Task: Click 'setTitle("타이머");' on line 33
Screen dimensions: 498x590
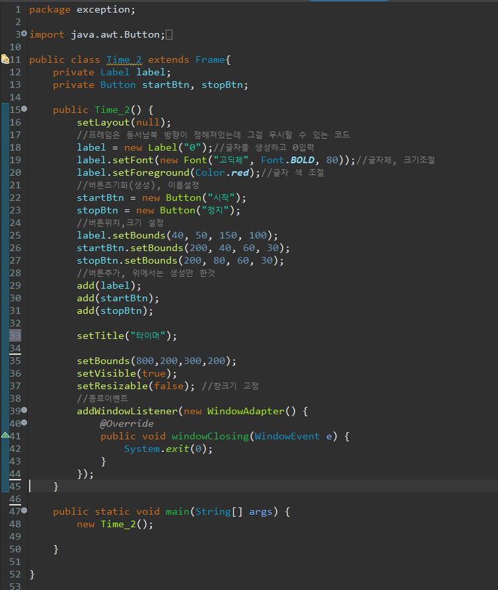Action: coord(127,336)
